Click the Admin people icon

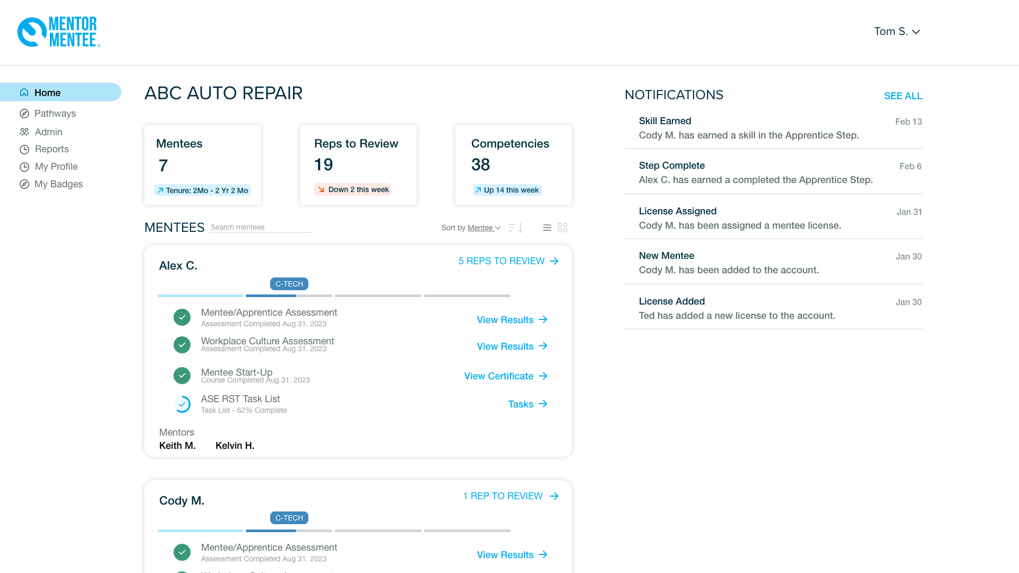pyautogui.click(x=24, y=132)
